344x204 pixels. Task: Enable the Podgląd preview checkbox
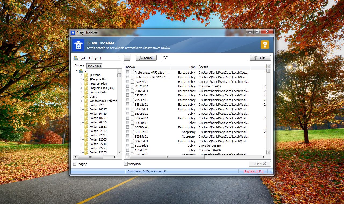[x=75, y=164]
